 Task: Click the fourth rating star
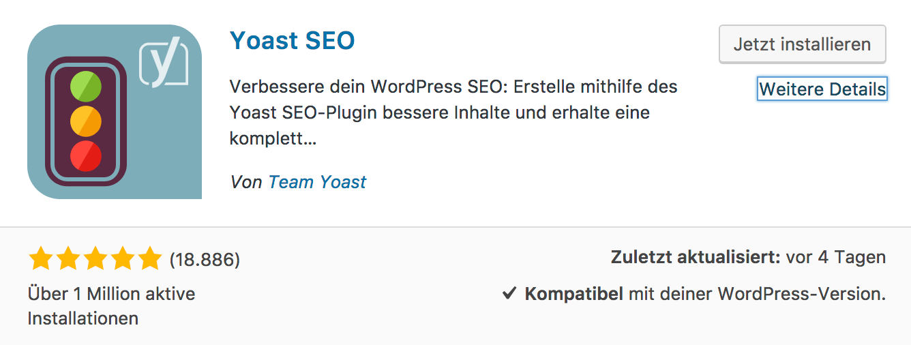click(x=122, y=259)
